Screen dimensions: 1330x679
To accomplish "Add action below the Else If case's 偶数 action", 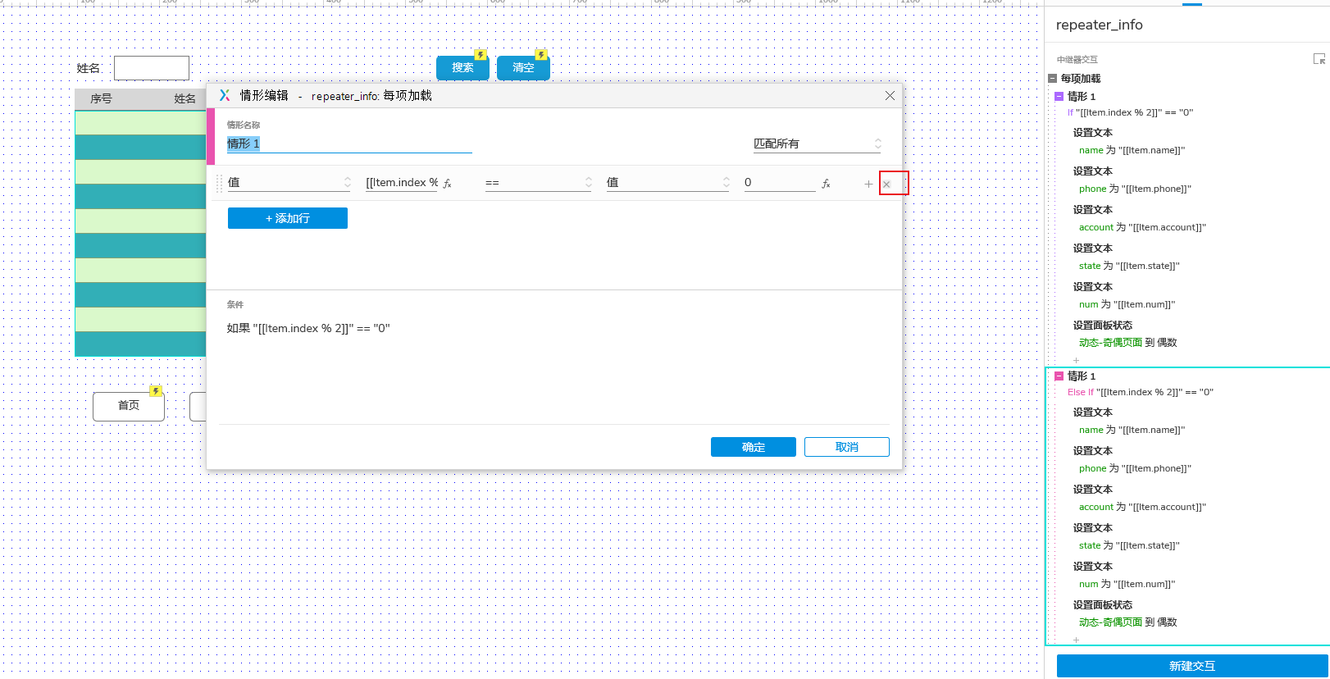I will click(1077, 640).
